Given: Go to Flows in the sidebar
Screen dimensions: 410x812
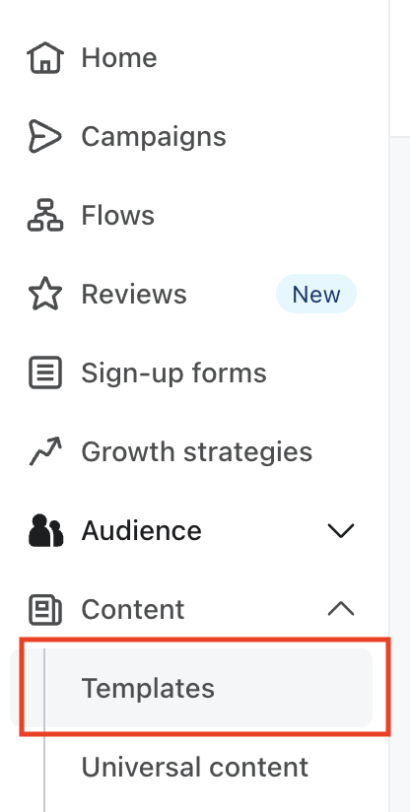Looking at the screenshot, I should coord(118,215).
